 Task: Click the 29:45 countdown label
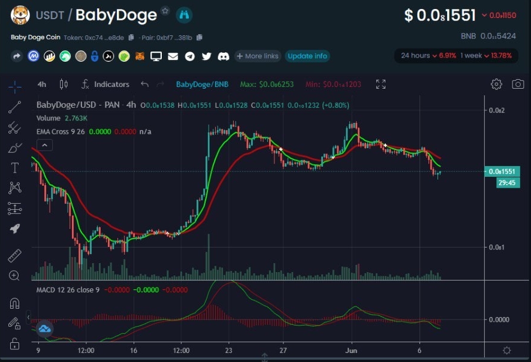coord(506,183)
